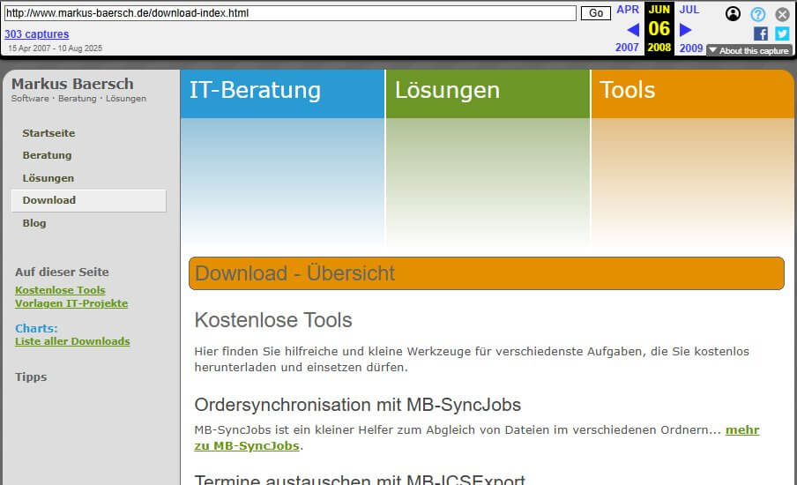The height and width of the screenshot is (485, 797).
Task: Click the 15 Apr 2007 - 10 Aug 2025 date range
Action: pos(55,48)
